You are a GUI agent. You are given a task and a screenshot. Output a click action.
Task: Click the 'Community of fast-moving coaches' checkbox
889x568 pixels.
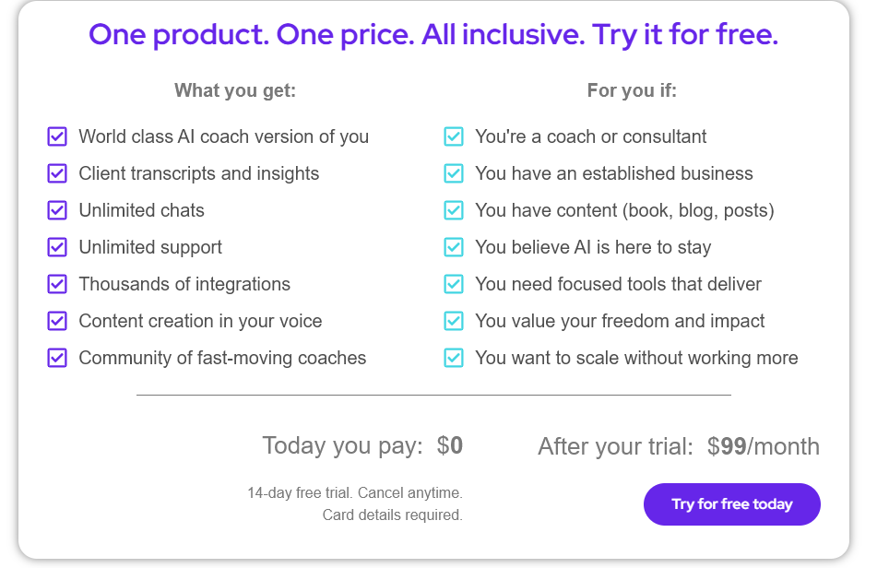click(57, 358)
